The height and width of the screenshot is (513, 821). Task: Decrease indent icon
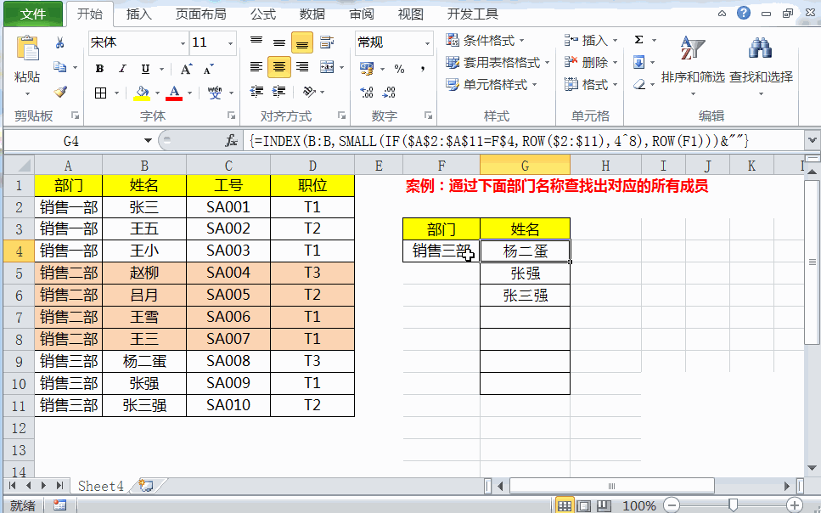[x=256, y=92]
